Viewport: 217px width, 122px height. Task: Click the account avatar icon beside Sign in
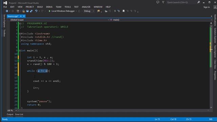tap(215, 7)
